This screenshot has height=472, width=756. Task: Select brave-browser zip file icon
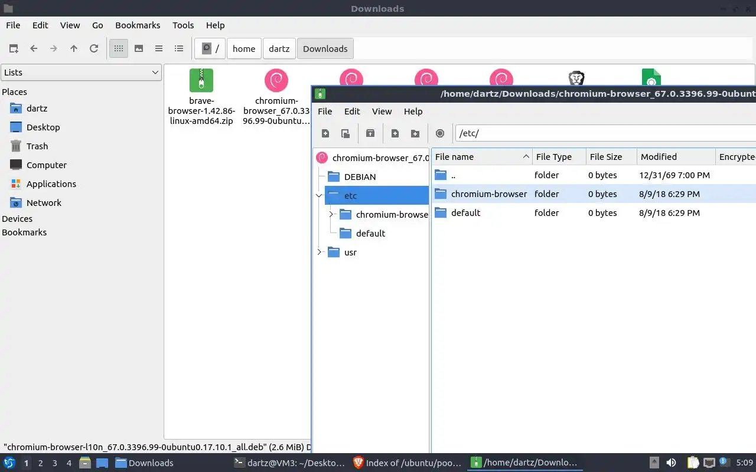click(201, 80)
